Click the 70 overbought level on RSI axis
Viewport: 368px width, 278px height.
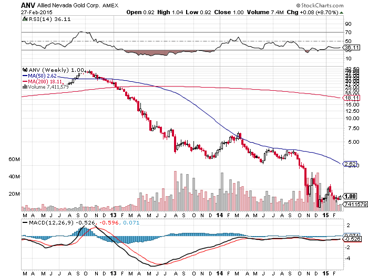(348, 33)
